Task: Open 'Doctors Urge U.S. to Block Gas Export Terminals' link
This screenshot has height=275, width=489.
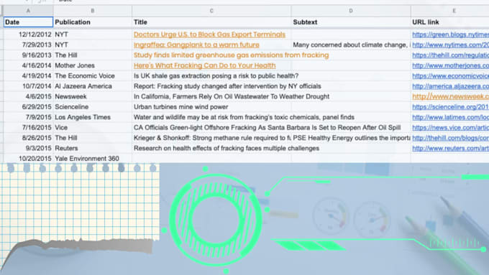Action: pos(209,34)
